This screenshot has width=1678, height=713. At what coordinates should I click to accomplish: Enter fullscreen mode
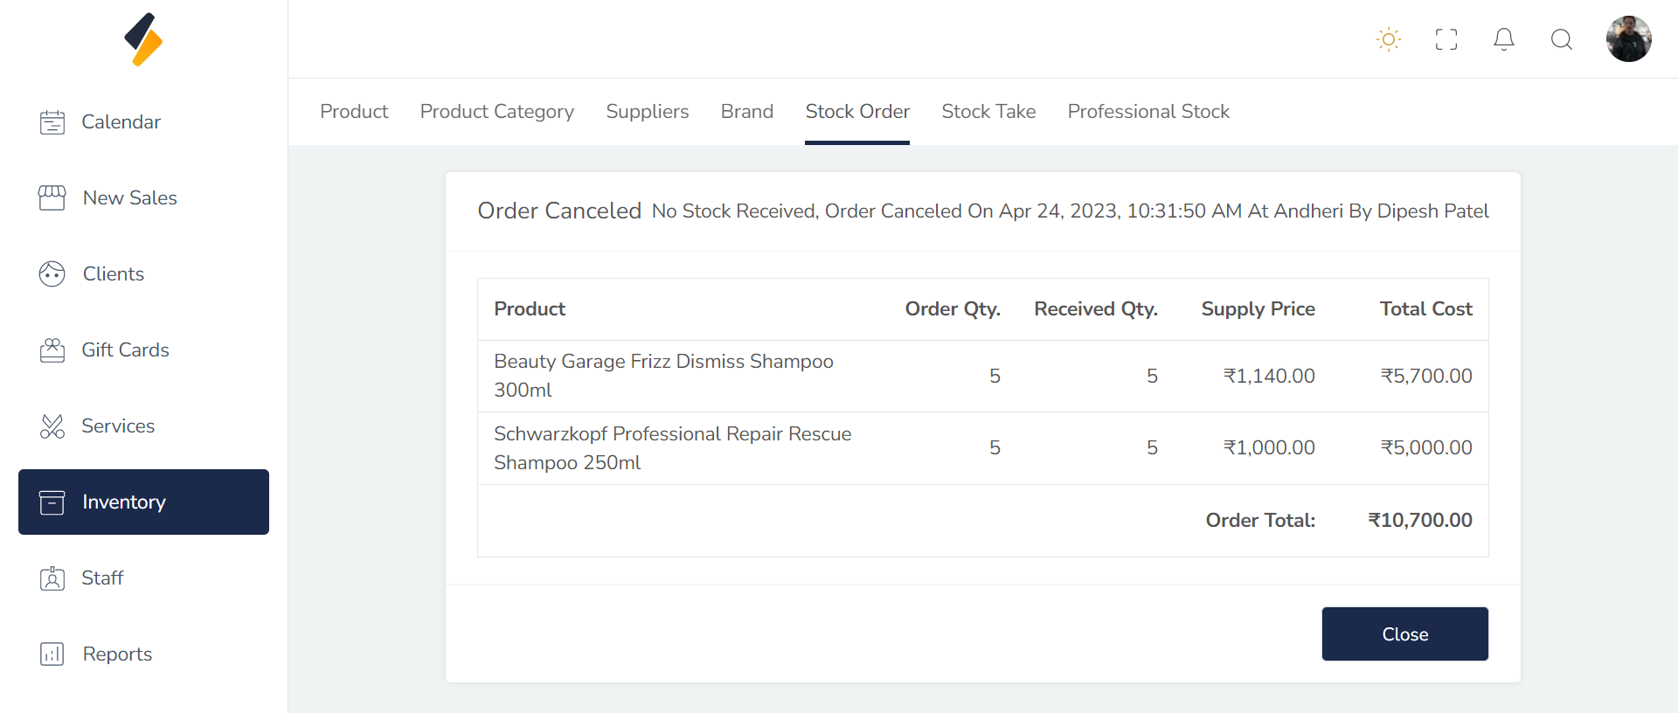tap(1446, 39)
